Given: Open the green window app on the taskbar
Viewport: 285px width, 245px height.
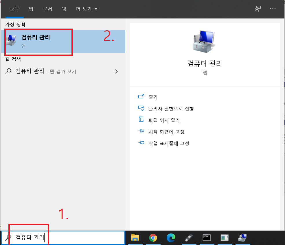Looking at the screenshot, I should click(x=225, y=238).
